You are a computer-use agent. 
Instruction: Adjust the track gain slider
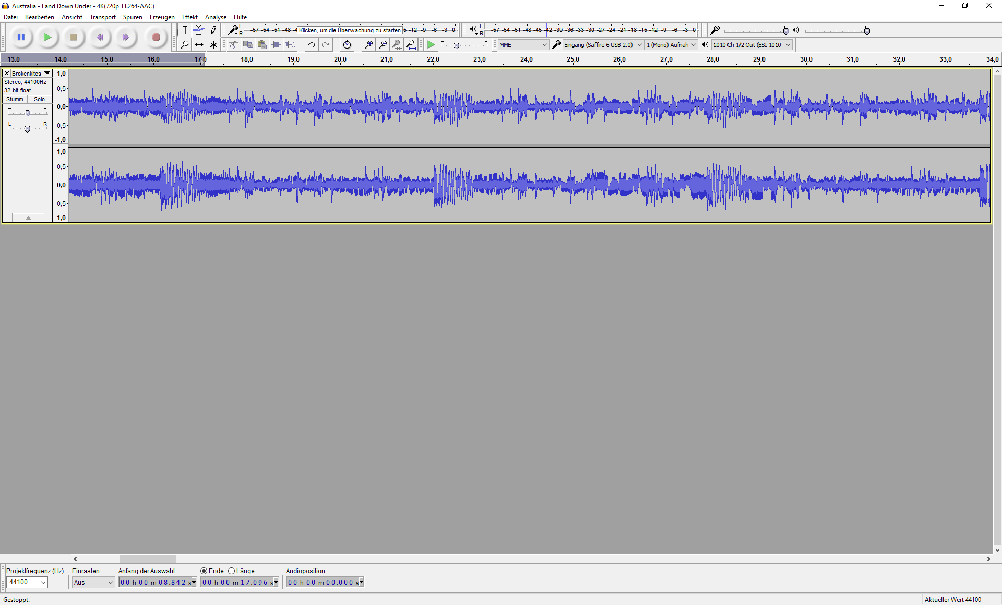(27, 113)
